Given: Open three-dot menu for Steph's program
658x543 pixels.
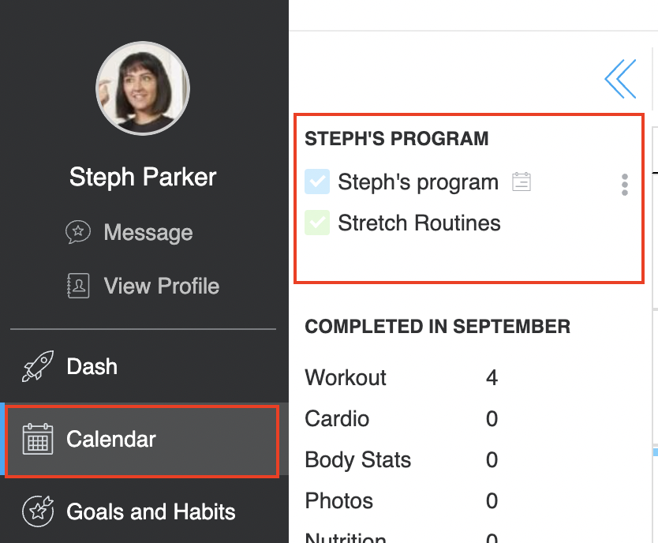Looking at the screenshot, I should [x=624, y=185].
